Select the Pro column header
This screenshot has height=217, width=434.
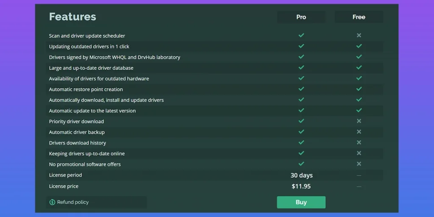(x=301, y=17)
